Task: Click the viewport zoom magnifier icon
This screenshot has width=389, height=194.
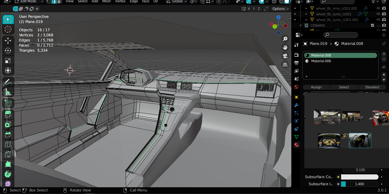Action: [x=285, y=39]
